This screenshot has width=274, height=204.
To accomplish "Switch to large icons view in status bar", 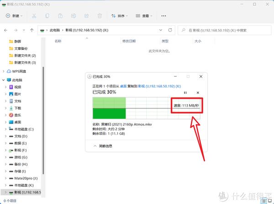I will (x=269, y=201).
